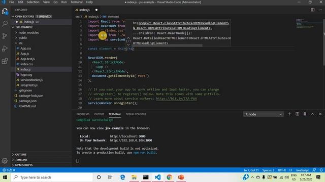Change indentation Spaces: 2 setting
Image resolution: width=325 pixels, height=182 pixels.
(268, 170)
